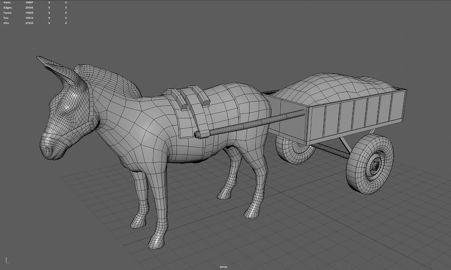451x270 pixels.
Task: Click the Verts count value 10087
Action: pos(29,2)
